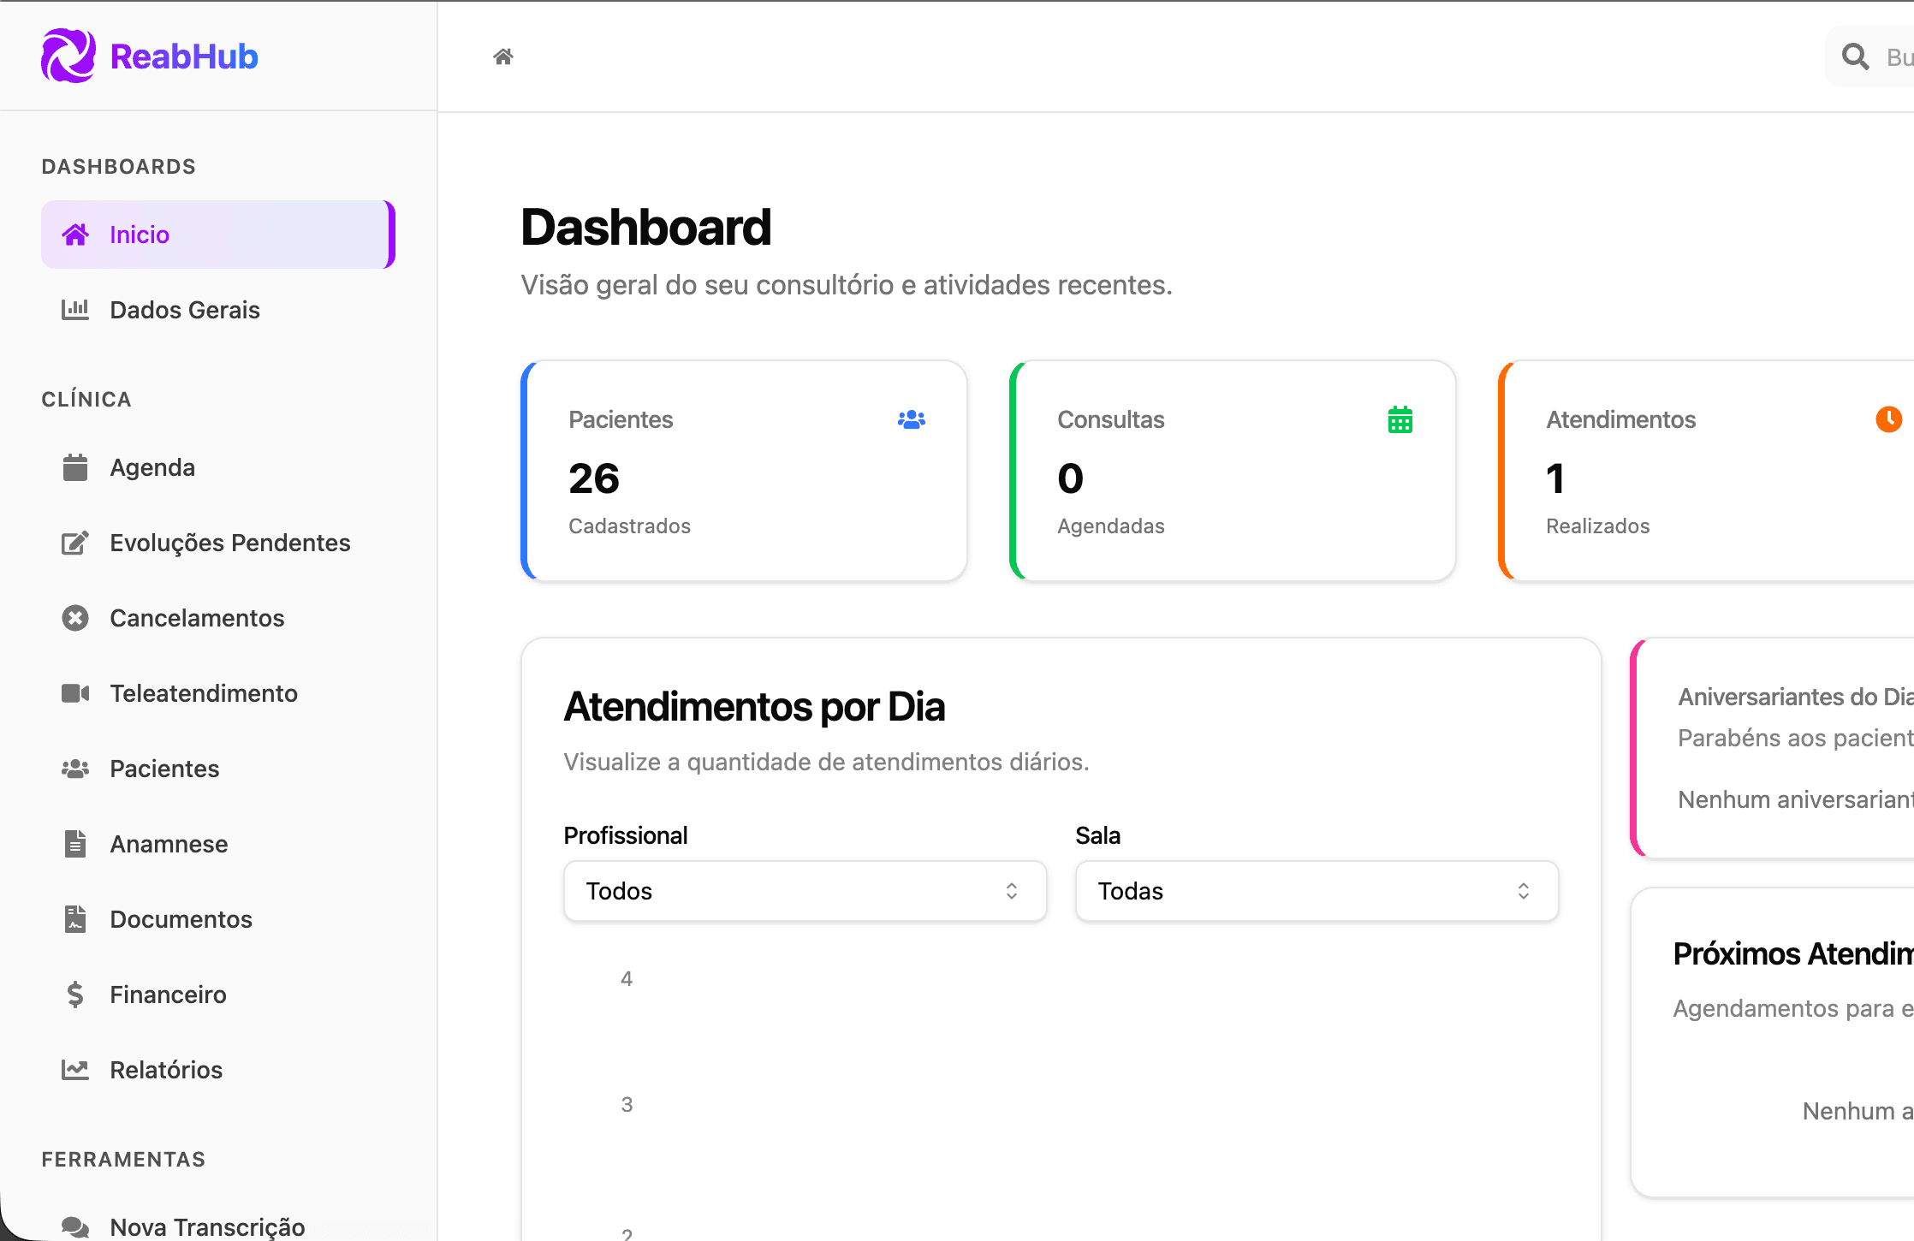Click the clock icon on Atendimentos card

pos(1888,419)
